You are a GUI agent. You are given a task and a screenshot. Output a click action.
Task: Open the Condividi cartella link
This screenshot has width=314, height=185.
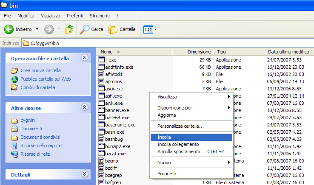tap(38, 87)
